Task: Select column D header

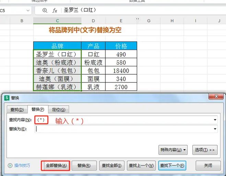Action: (93, 21)
